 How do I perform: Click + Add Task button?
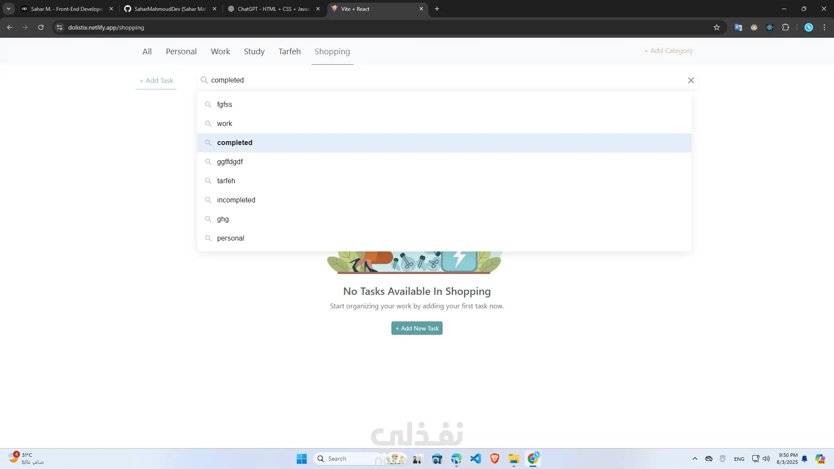point(156,81)
